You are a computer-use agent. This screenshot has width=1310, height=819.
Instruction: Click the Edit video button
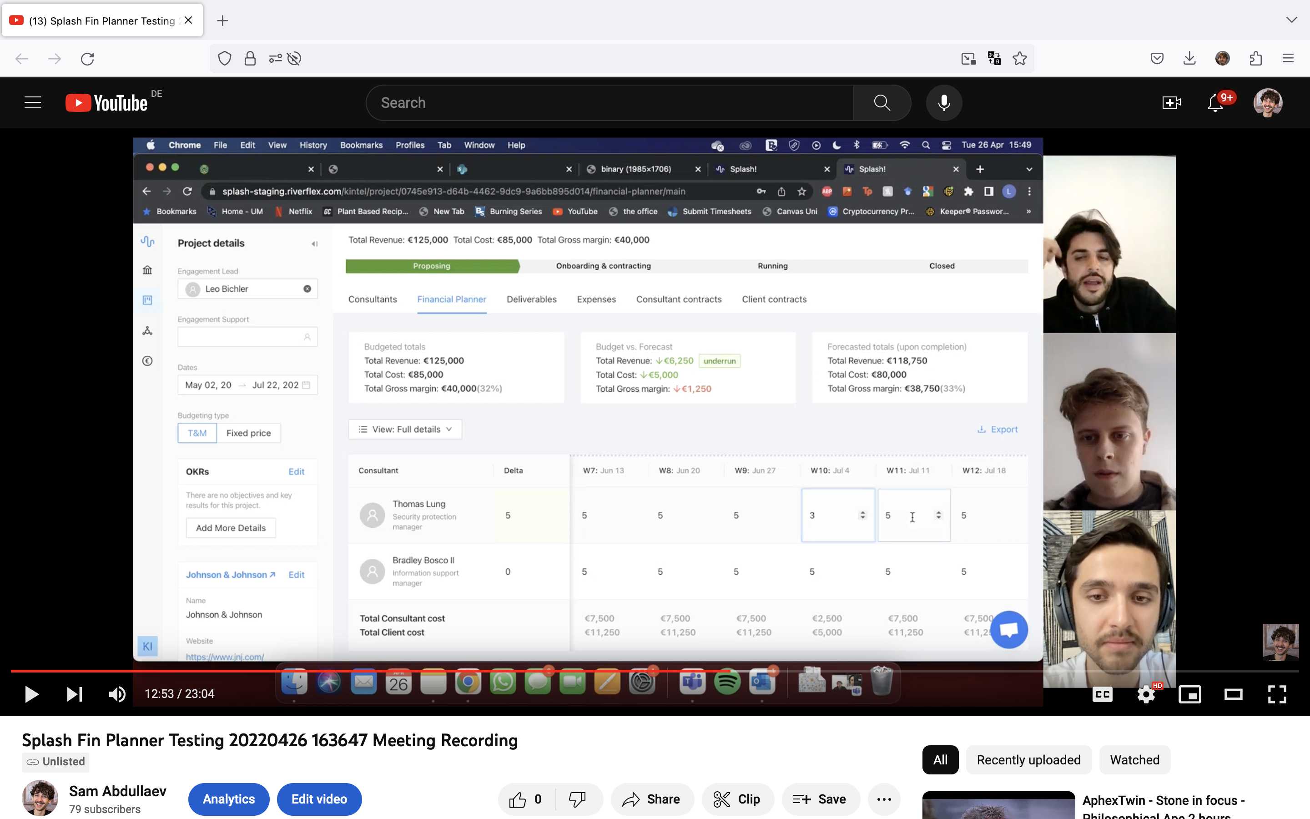(x=319, y=799)
